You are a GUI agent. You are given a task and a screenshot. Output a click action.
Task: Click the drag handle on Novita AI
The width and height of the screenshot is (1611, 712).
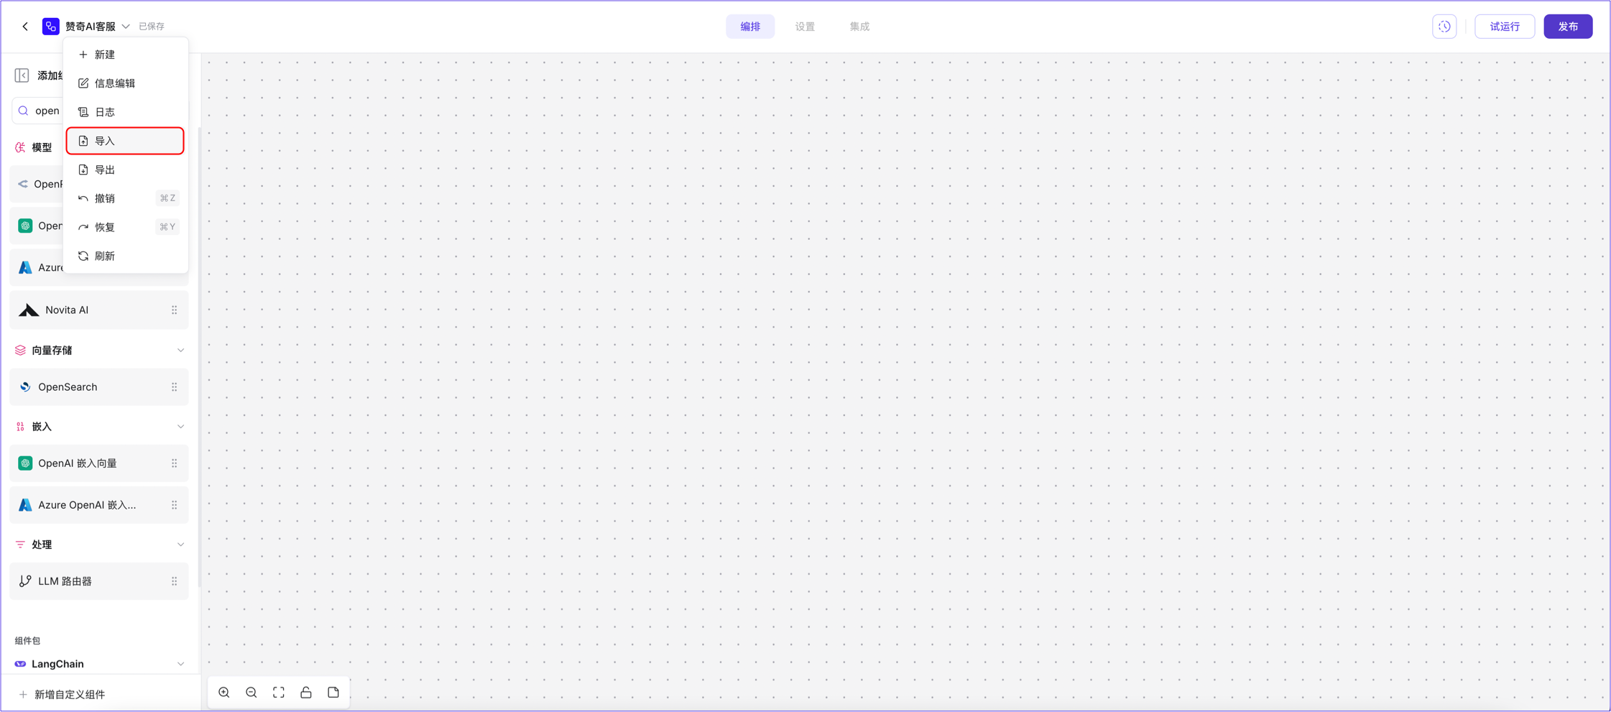pos(174,310)
